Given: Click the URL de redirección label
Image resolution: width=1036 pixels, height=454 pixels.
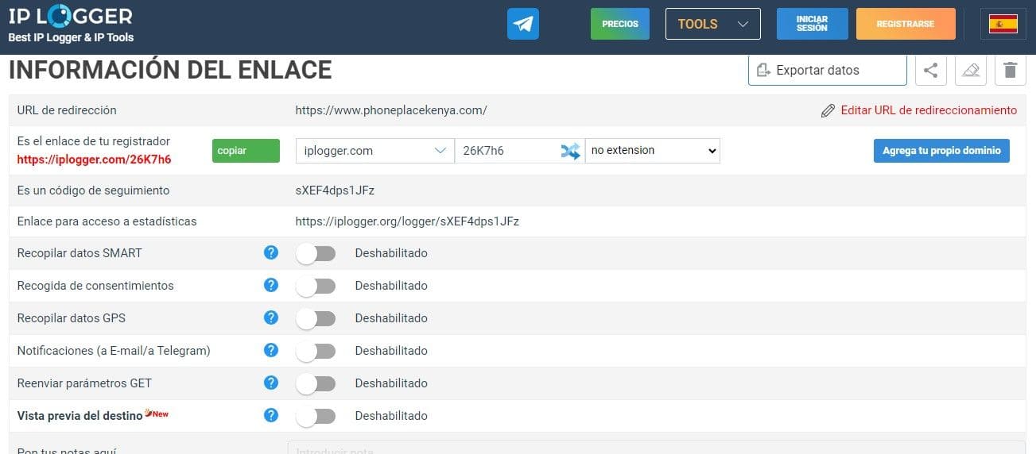Looking at the screenshot, I should (67, 110).
